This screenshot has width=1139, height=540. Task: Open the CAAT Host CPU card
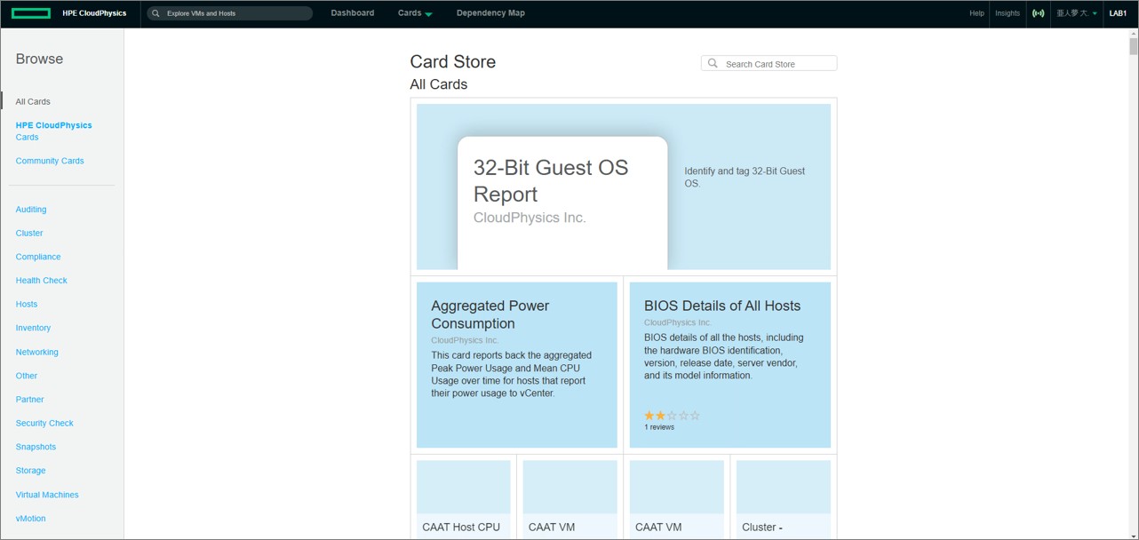click(464, 499)
